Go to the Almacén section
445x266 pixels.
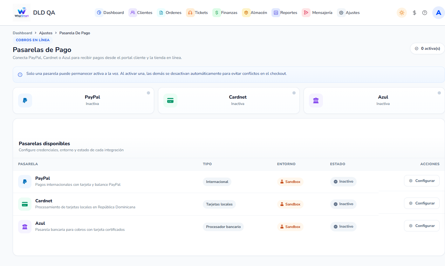(255, 13)
